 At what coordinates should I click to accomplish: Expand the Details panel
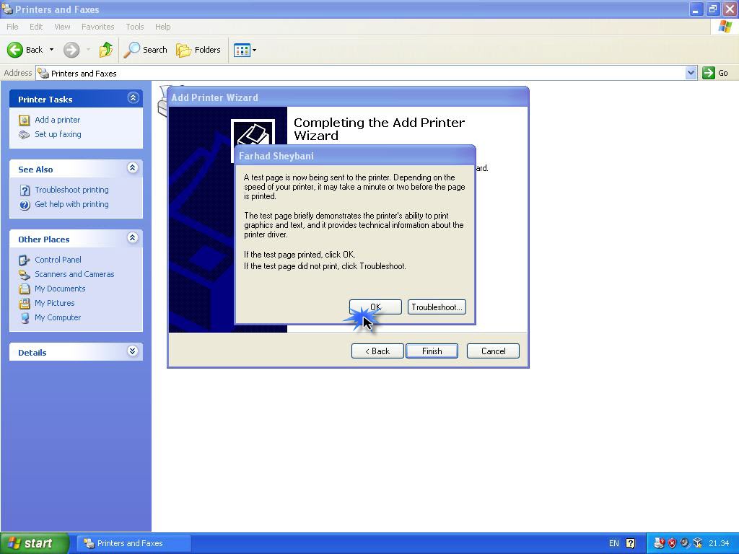click(x=133, y=351)
